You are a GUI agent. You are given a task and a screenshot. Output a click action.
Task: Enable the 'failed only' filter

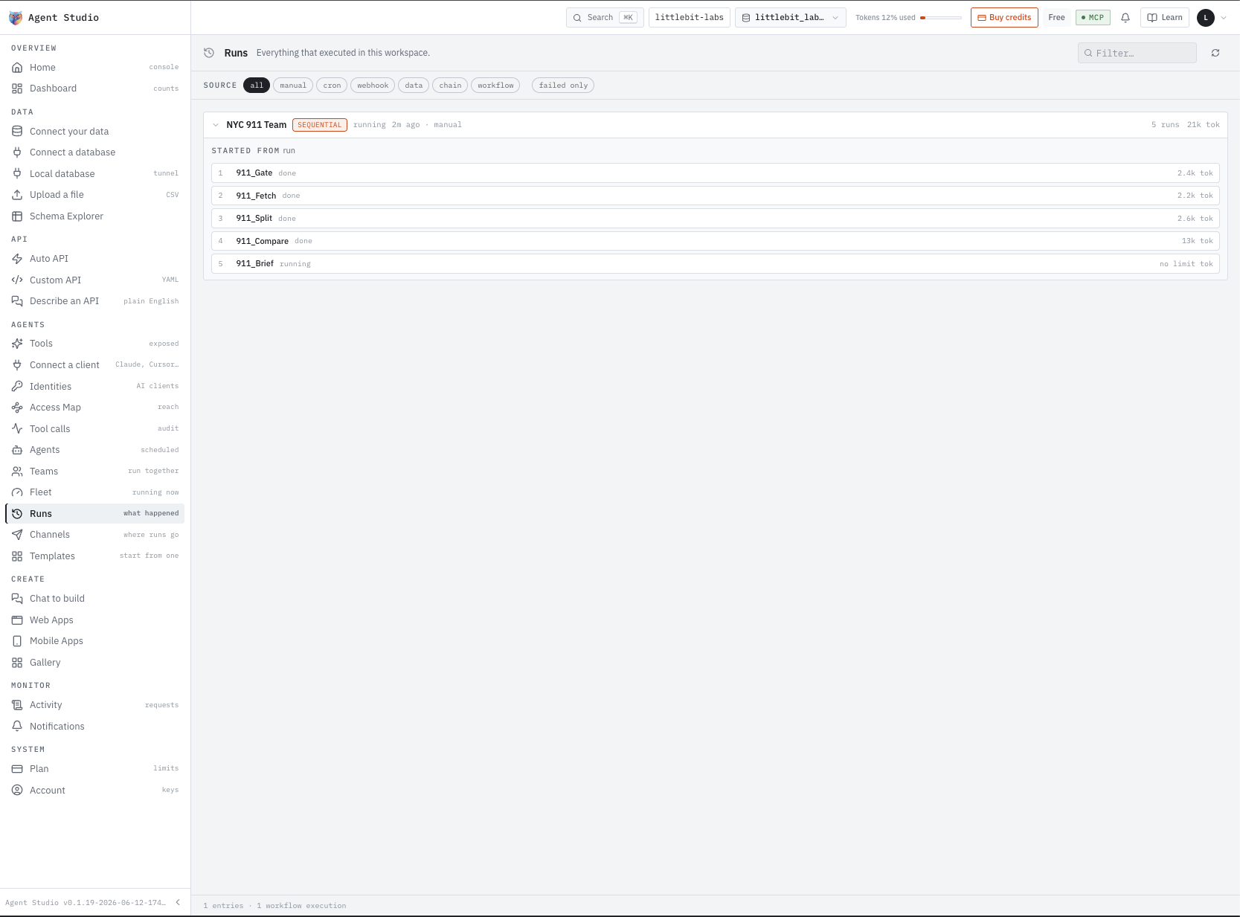(563, 86)
